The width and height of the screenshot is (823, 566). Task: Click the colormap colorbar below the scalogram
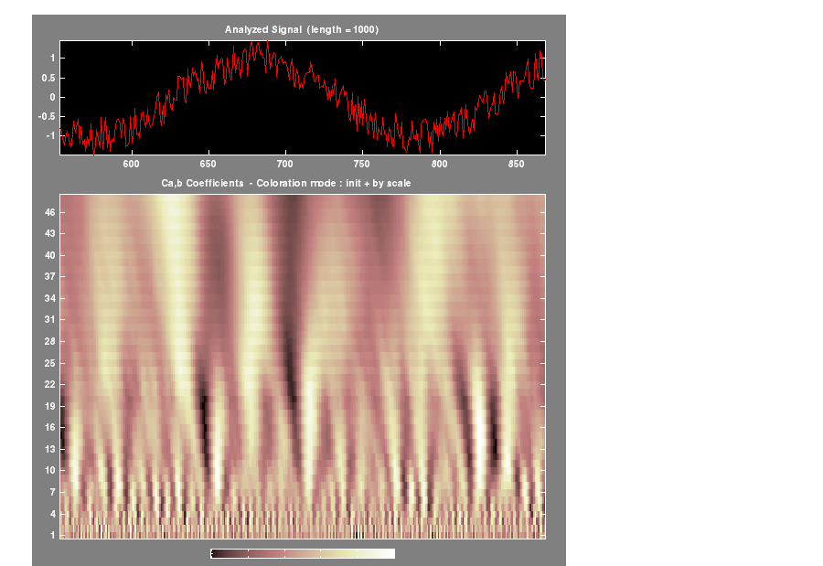tap(303, 553)
